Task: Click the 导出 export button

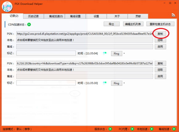Action: [x=111, y=24]
